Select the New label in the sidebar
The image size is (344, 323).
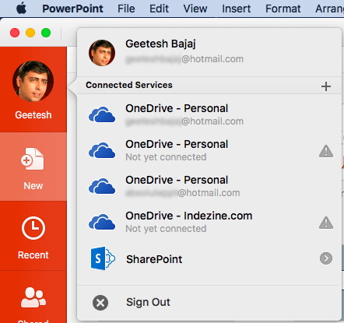coord(33,186)
